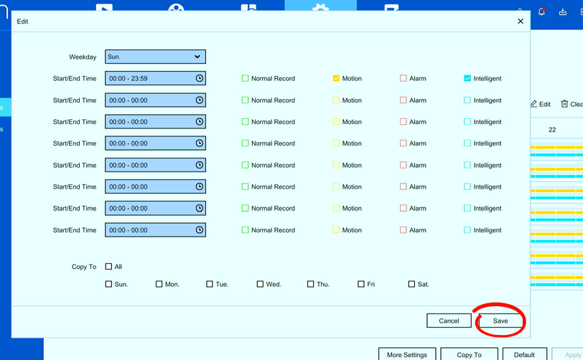Click the Default button

point(524,354)
